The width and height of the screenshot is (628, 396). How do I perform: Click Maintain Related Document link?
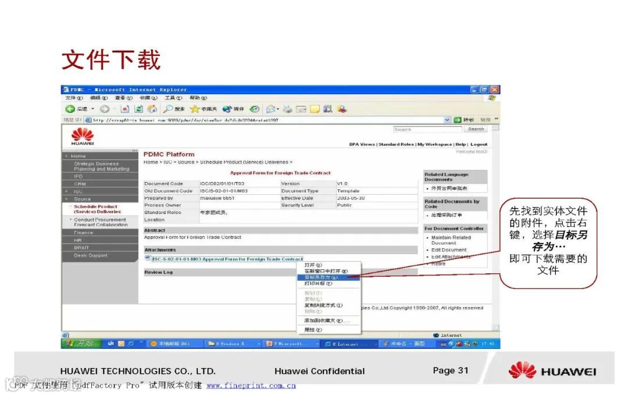(x=451, y=240)
